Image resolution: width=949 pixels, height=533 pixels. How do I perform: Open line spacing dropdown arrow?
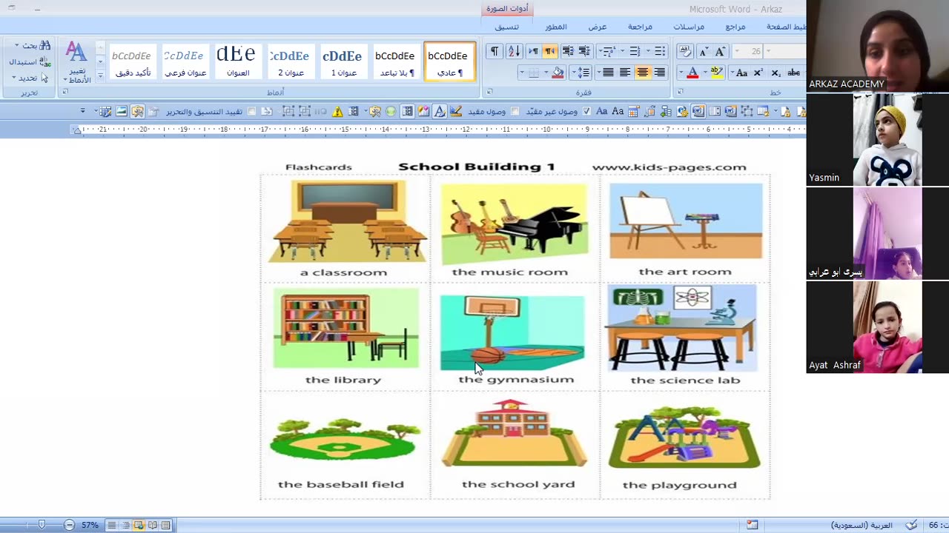573,73
